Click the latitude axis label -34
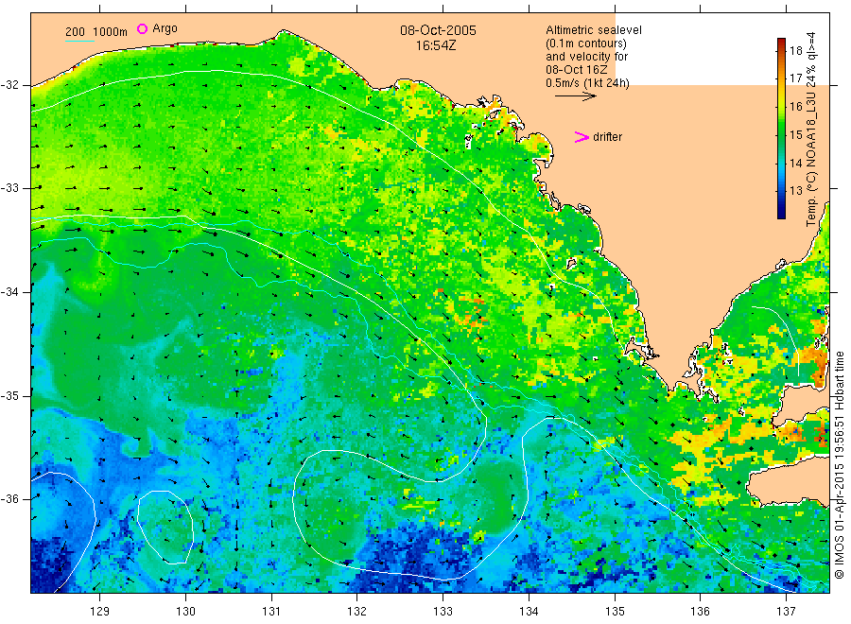Screen dimensions: 851x624 click(x=9, y=292)
